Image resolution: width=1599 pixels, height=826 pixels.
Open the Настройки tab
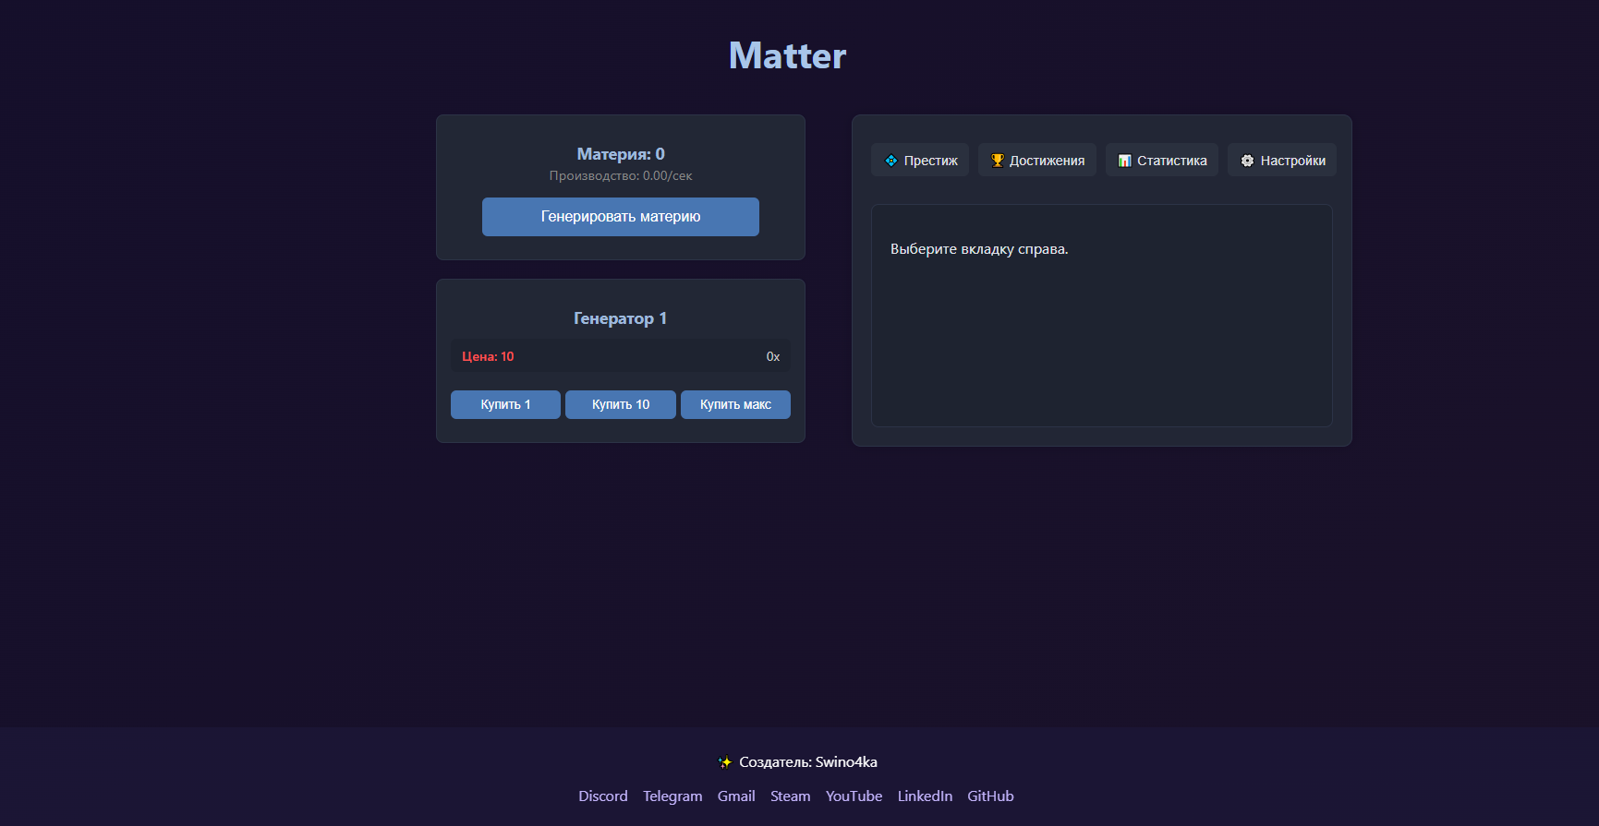point(1282,160)
